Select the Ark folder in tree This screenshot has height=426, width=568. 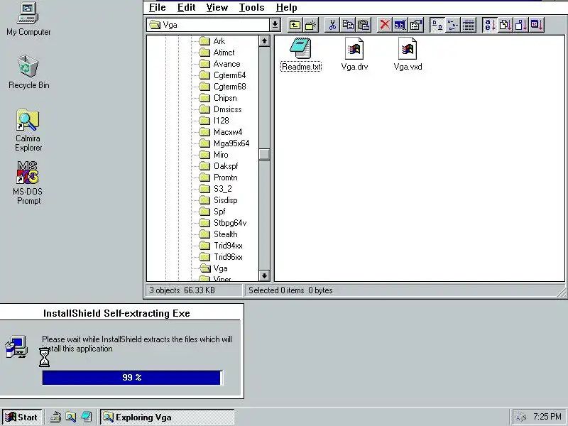pos(212,41)
